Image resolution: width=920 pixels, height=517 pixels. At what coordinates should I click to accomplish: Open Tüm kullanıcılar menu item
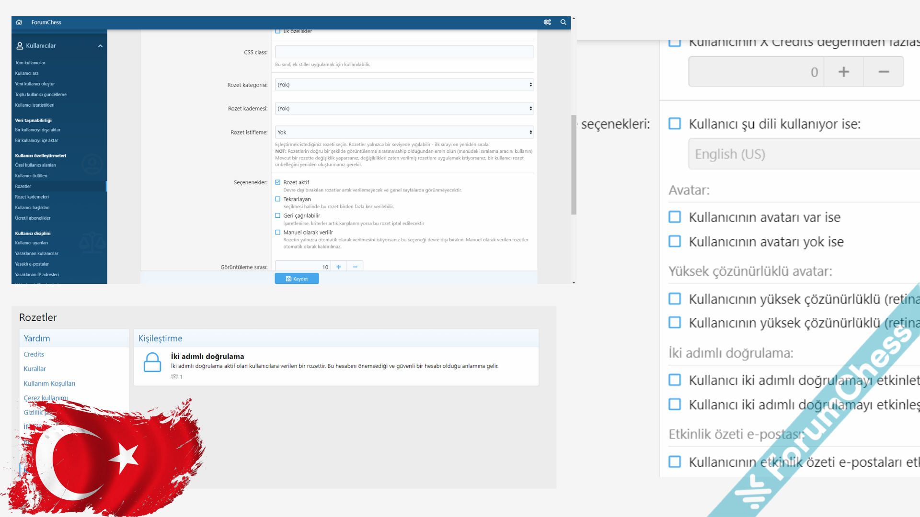30,63
